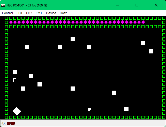Click the rightmost magenta diamond in the top row
The width and height of the screenshot is (166, 127).
coord(143,22)
